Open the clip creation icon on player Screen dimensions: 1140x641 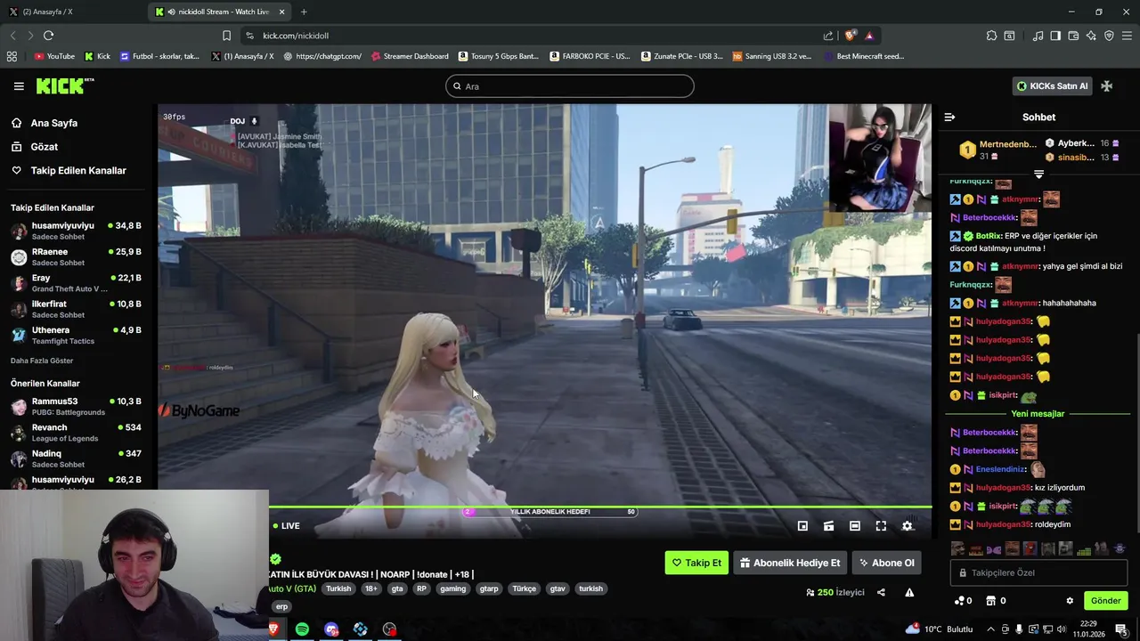pos(828,526)
